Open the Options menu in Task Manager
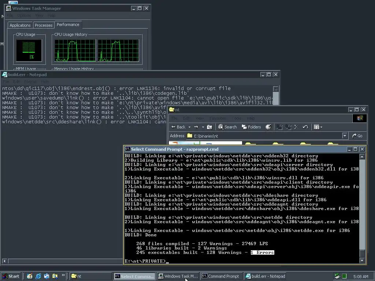 pos(24,15)
